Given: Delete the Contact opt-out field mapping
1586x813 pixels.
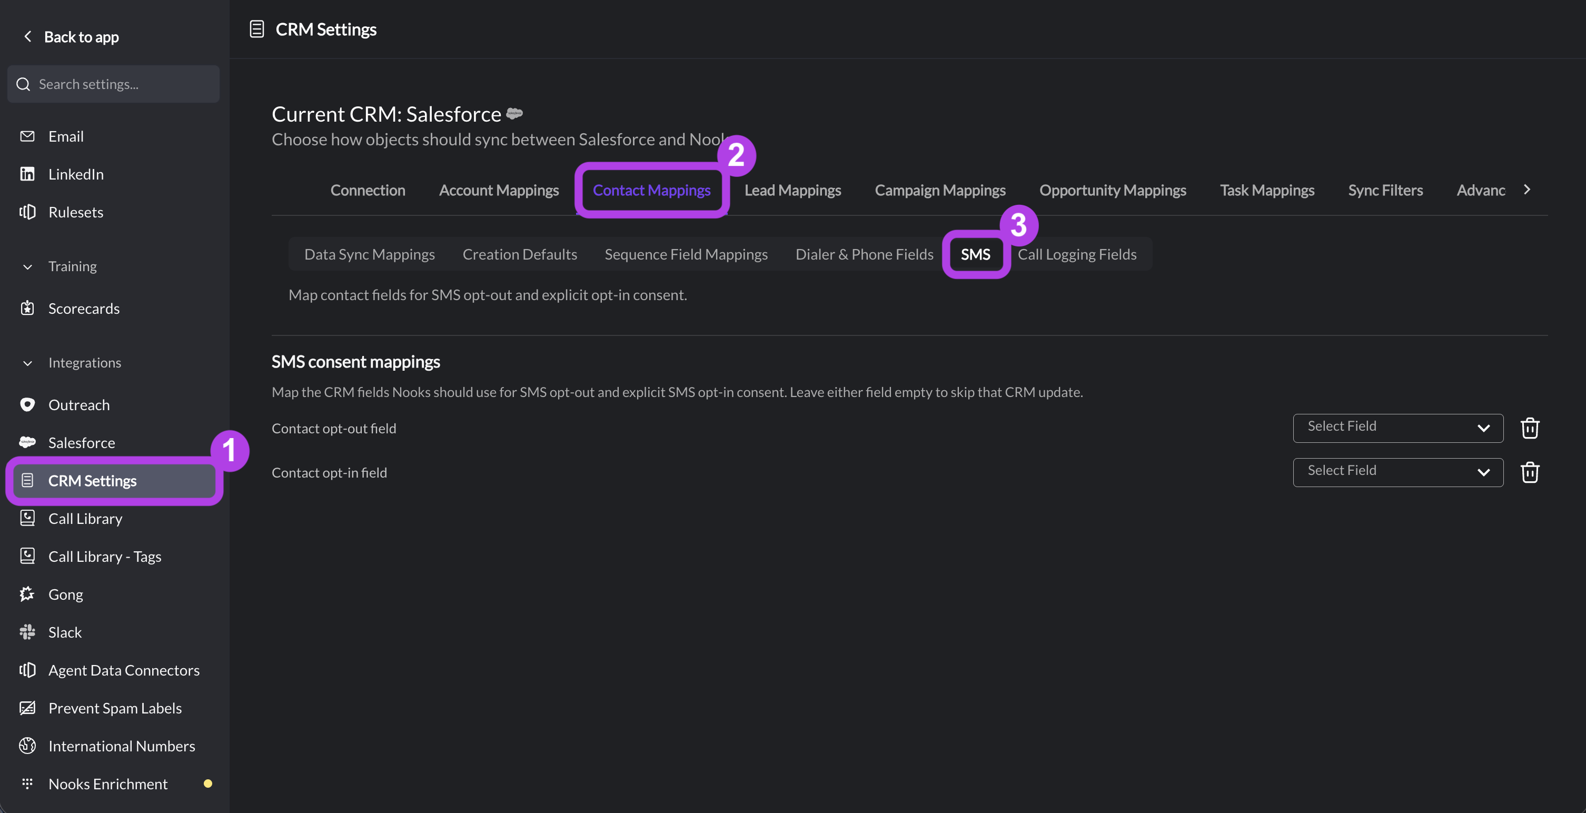Looking at the screenshot, I should 1530,428.
